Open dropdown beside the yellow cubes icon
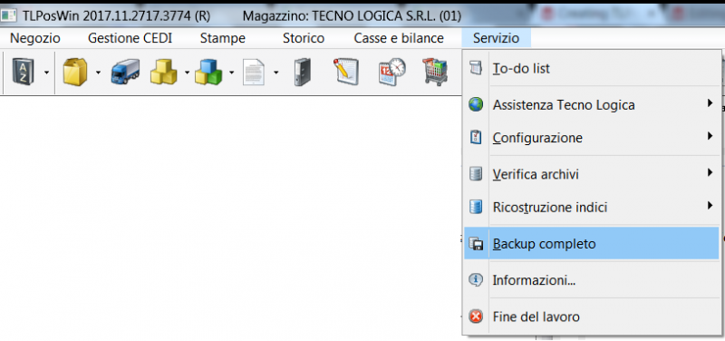Screen dimensions: 725x341 click(x=187, y=73)
